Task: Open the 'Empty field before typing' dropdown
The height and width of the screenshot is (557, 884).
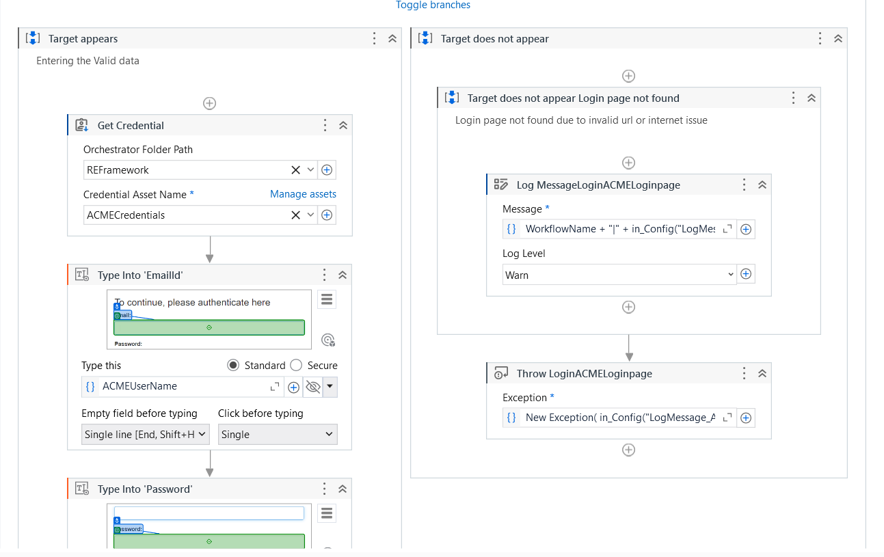Action: coord(145,434)
